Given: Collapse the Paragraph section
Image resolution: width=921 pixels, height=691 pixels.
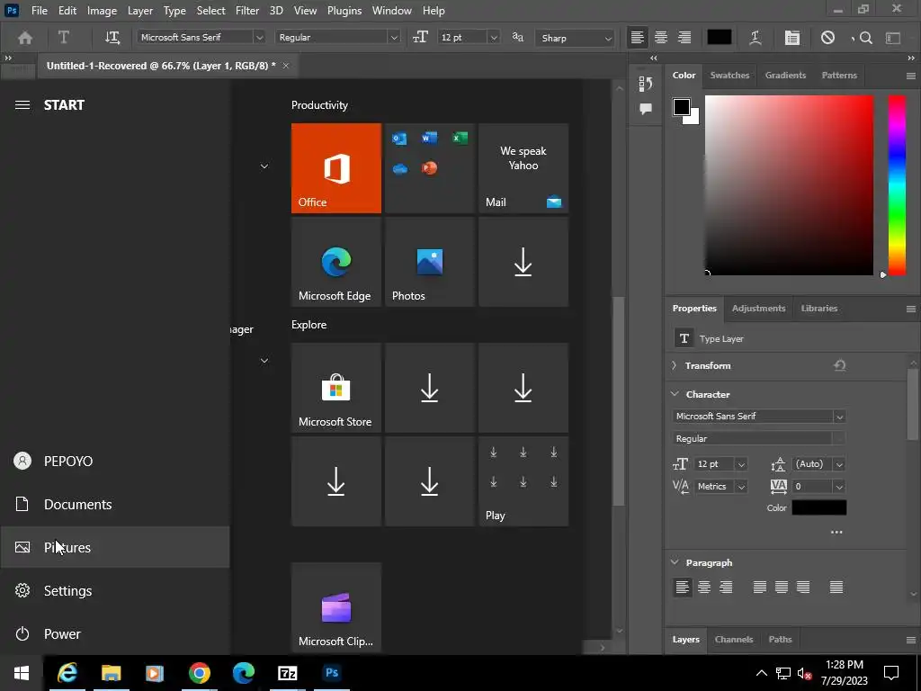Looking at the screenshot, I should click(x=675, y=562).
